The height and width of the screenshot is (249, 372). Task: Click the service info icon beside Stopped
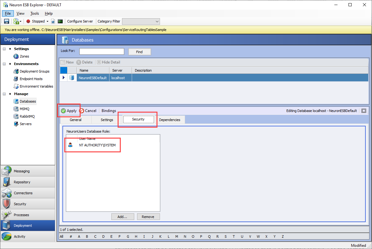click(53, 21)
